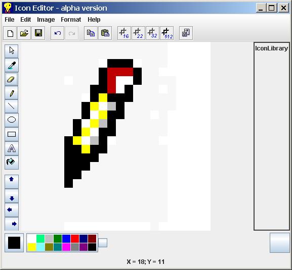Click the IconLibrary panel heading
Viewport: 292px width, 270px height.
[272, 48]
